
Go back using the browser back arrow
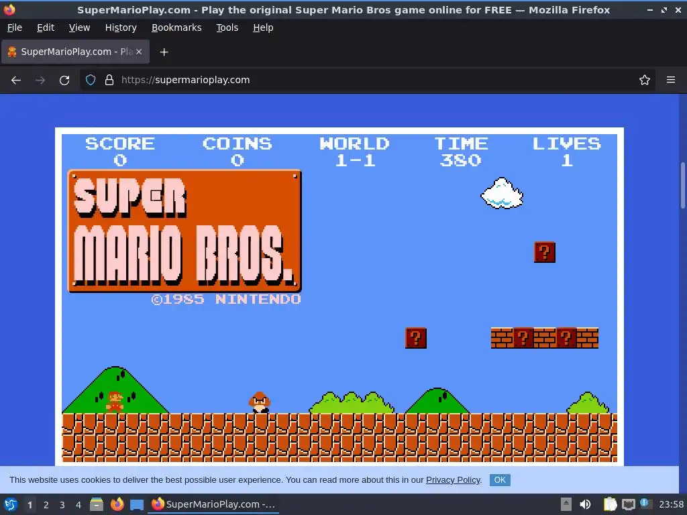16,80
